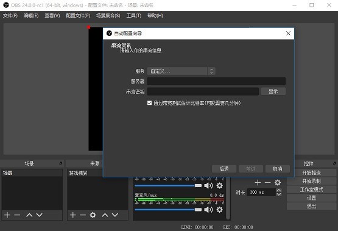
Task: Open the 麦克风/Aux settings gear
Action: (x=219, y=210)
